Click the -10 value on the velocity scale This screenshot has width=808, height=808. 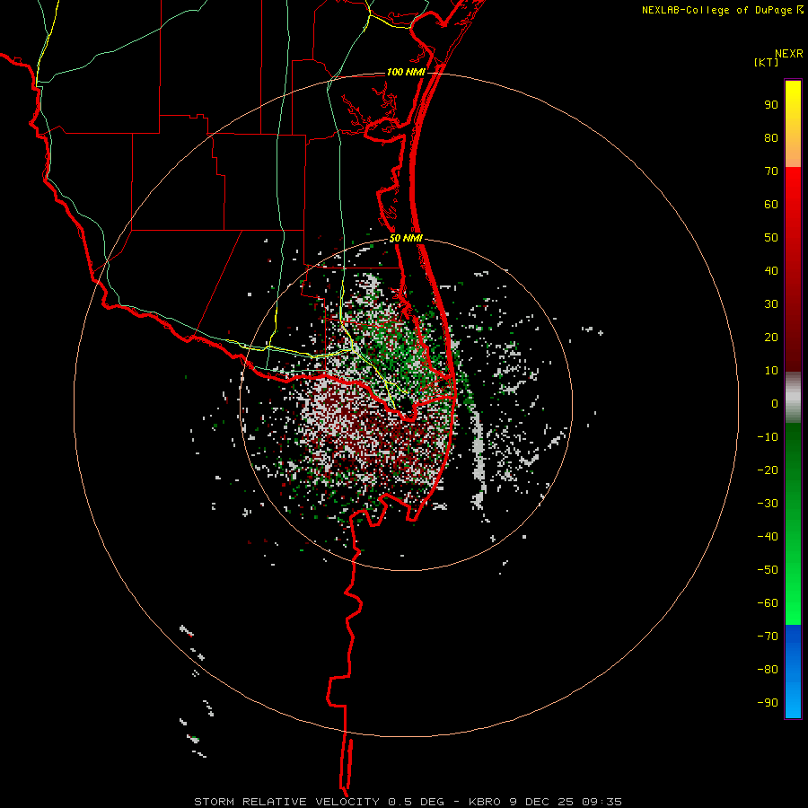coord(768,437)
